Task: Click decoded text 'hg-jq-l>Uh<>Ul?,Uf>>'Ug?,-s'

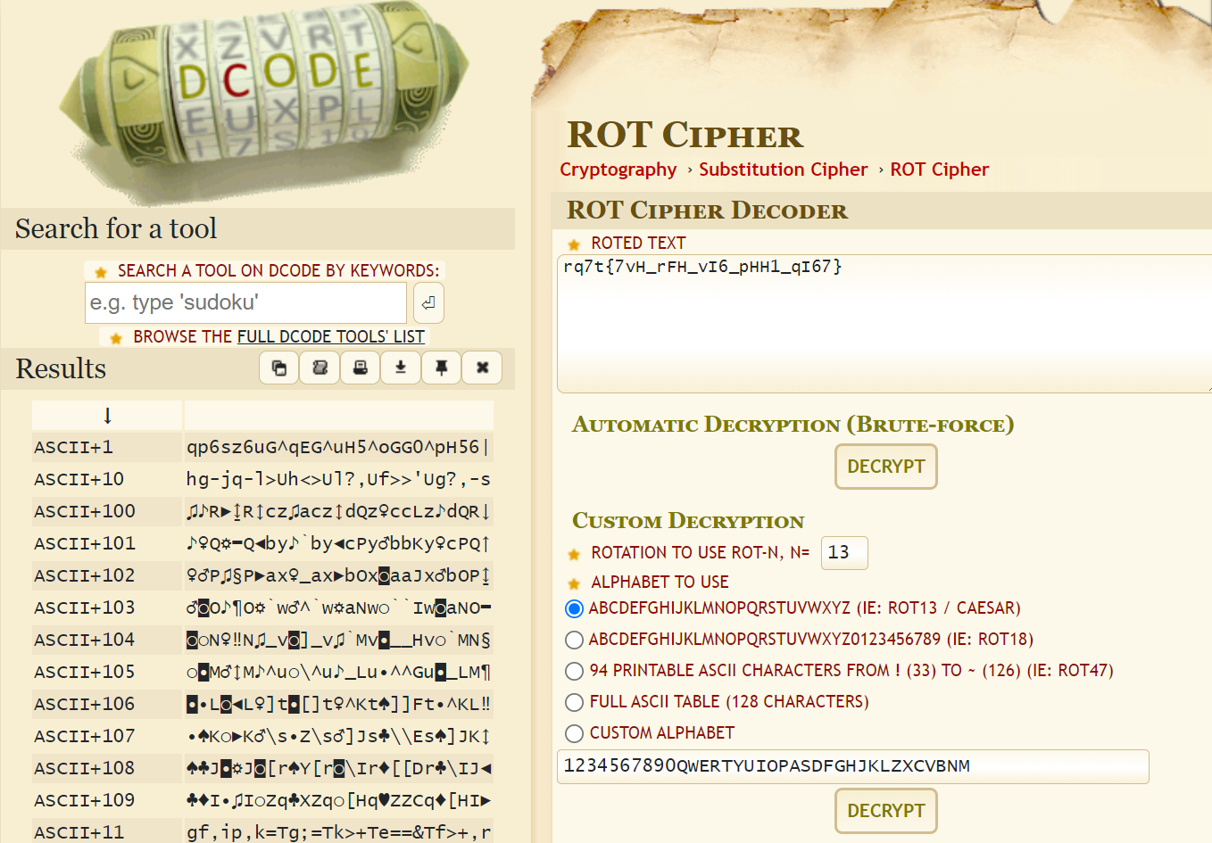Action: click(x=338, y=479)
